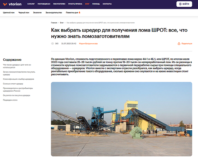This screenshot has height=159, width=198.
Task: Jump to Производители и дистрибьюторы шредеров section
Action: pos(18,90)
